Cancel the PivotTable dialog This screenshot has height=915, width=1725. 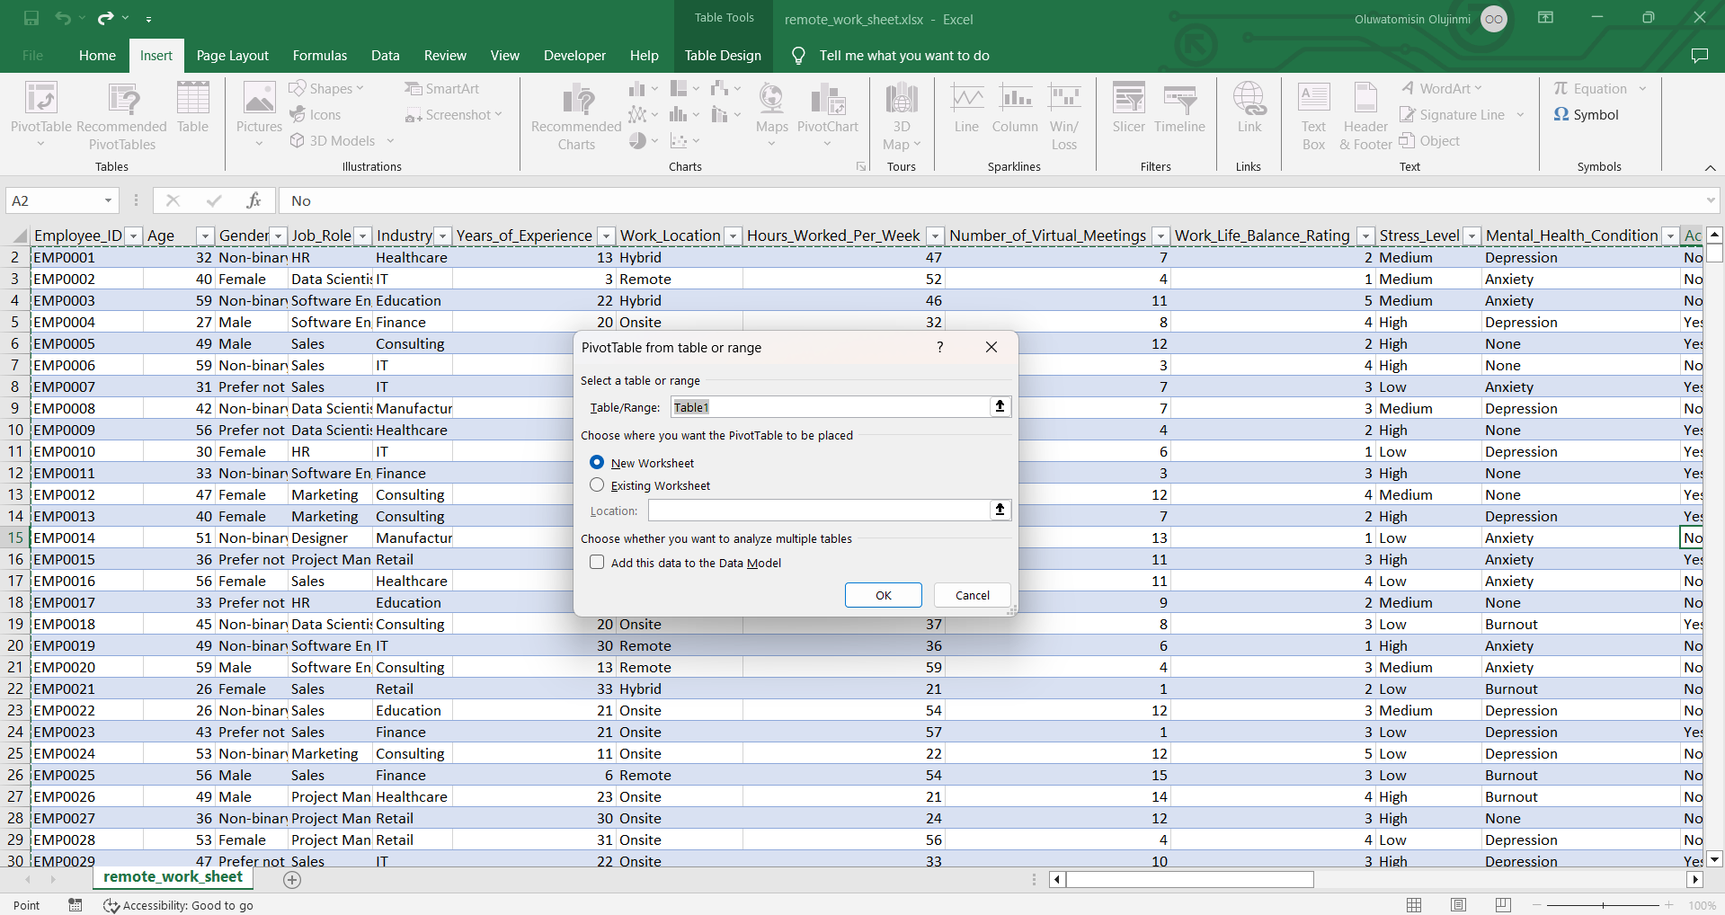click(x=972, y=595)
